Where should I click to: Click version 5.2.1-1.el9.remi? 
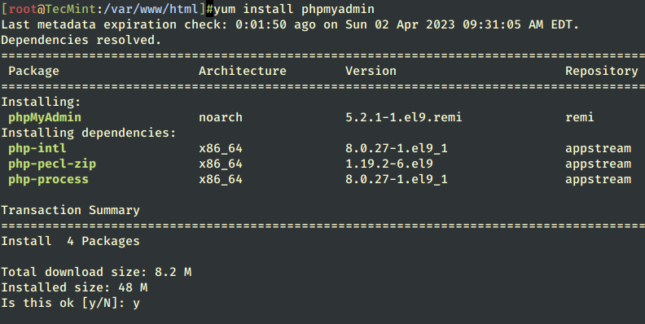pos(404,117)
